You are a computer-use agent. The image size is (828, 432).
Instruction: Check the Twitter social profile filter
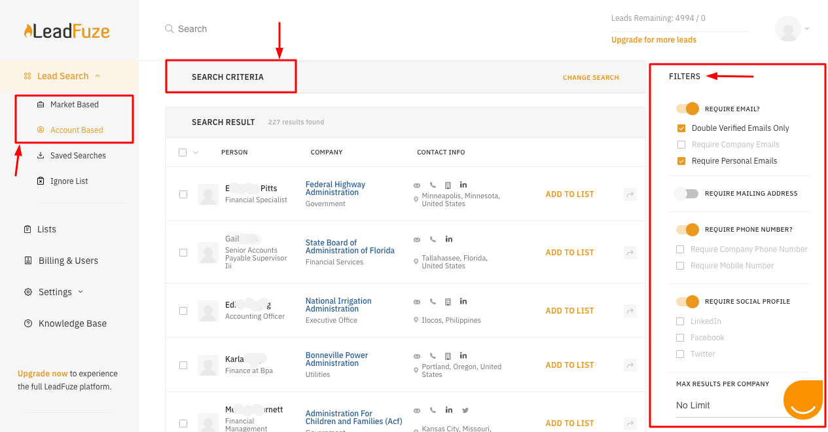coord(680,354)
